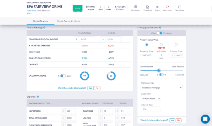Click the Rental Strategy info icon

point(44,28)
